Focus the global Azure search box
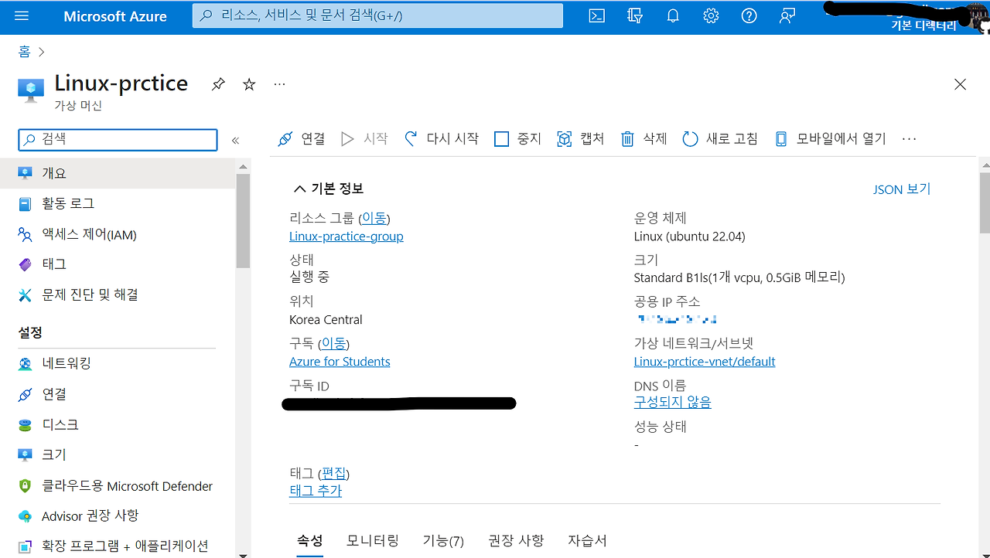990x558 pixels. tap(377, 15)
